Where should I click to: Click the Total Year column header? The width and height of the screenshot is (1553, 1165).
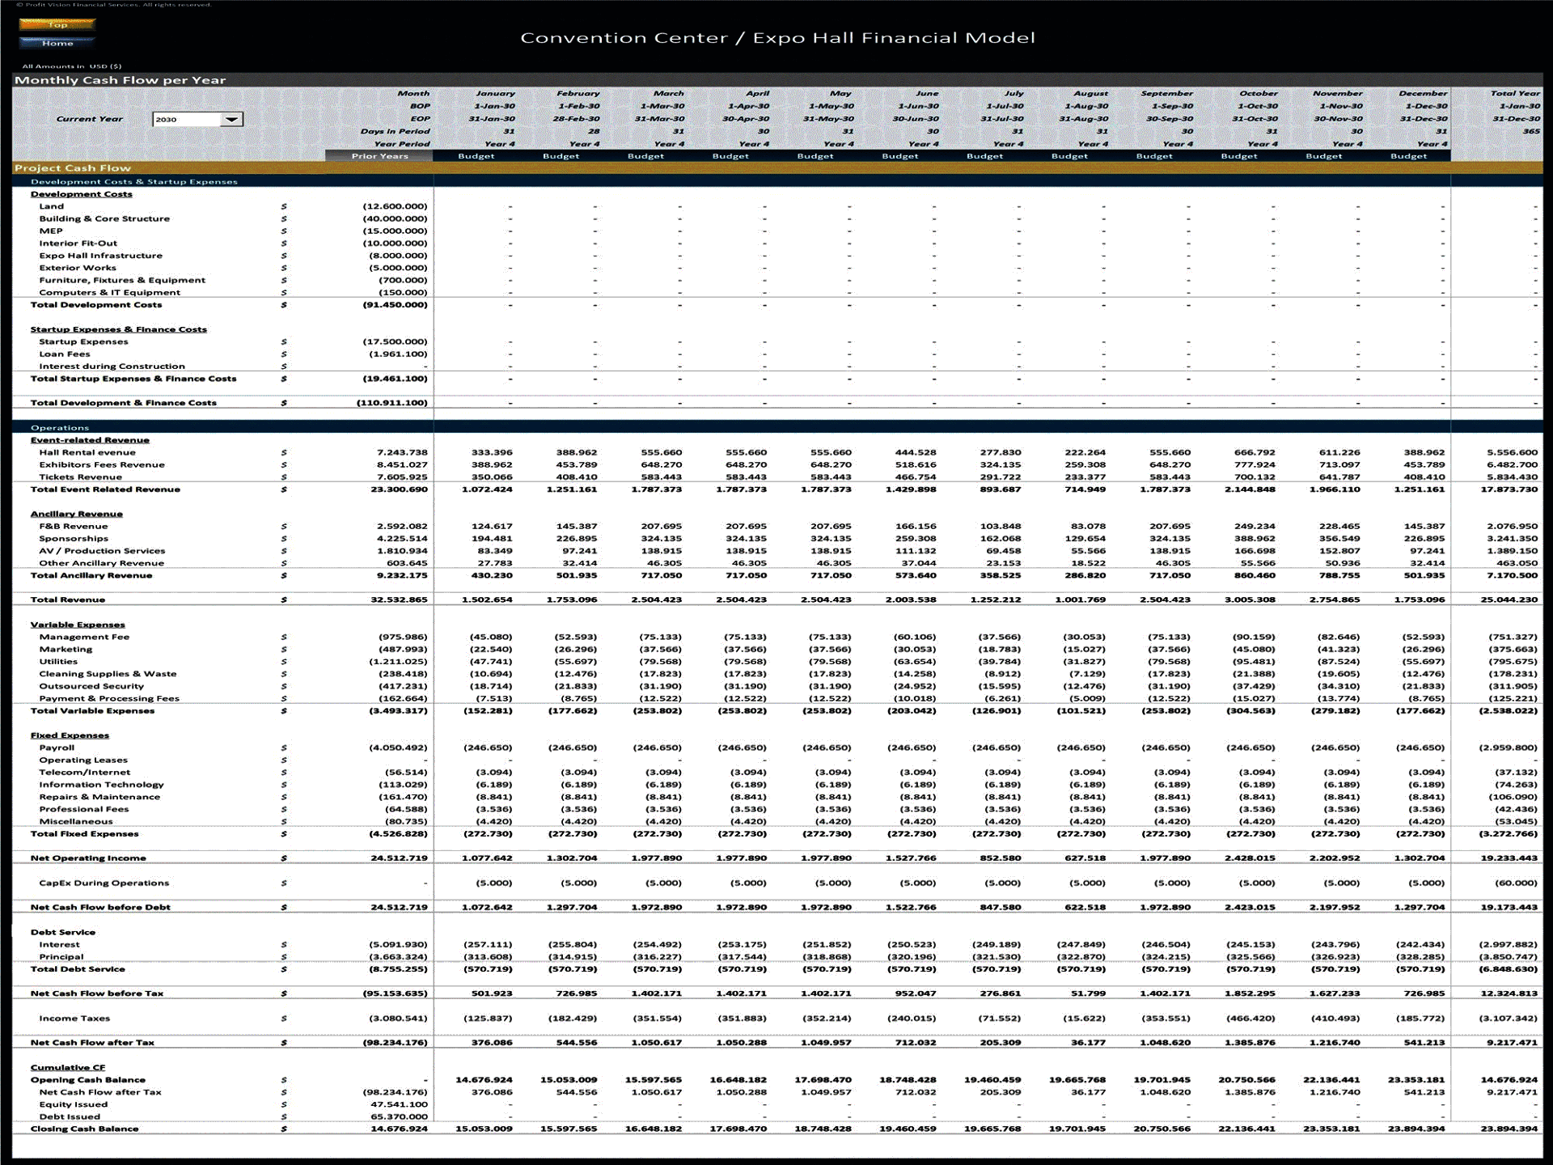[x=1515, y=94]
